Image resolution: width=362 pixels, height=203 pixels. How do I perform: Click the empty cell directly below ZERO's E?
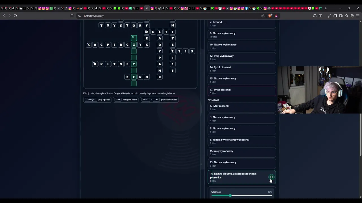click(x=134, y=83)
